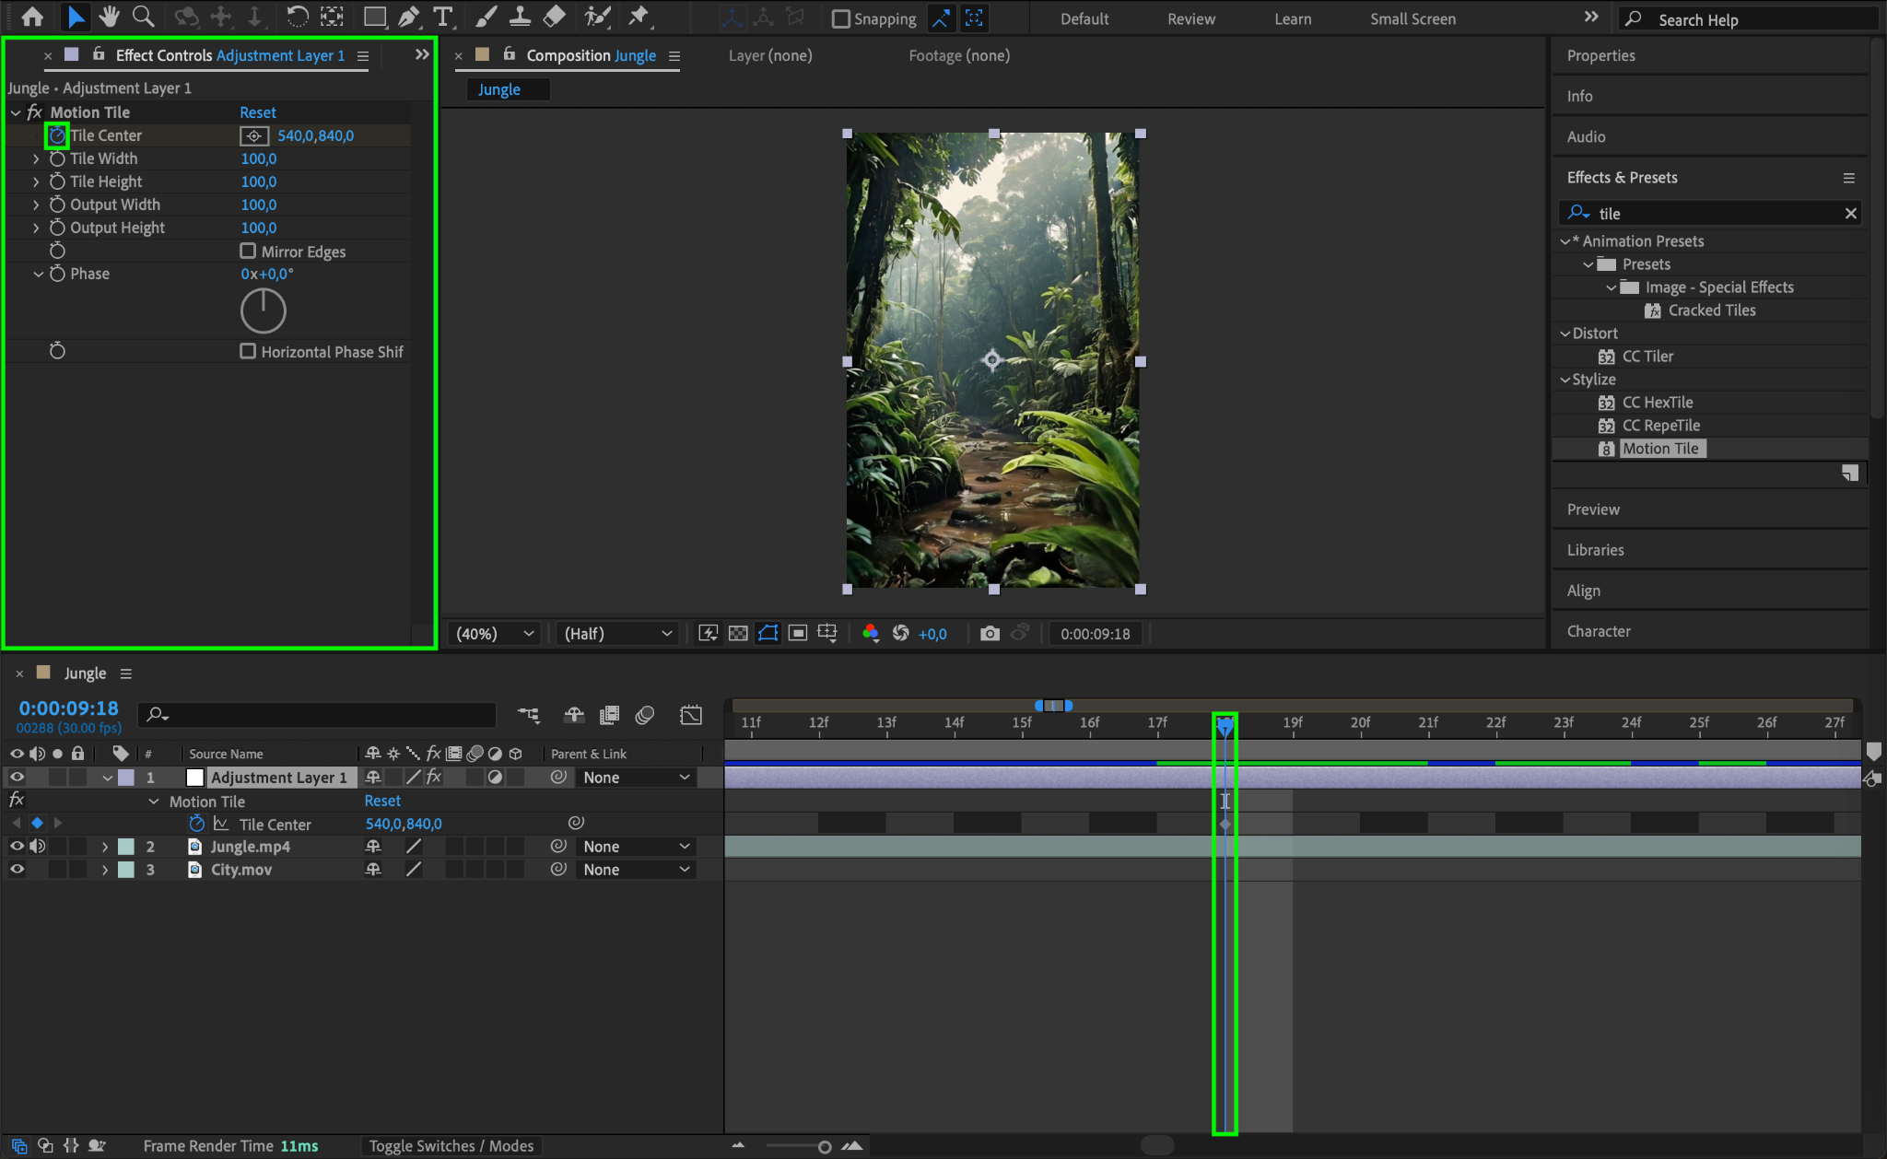Toggle Tile Width stopwatch
The image size is (1887, 1159).
(x=57, y=158)
